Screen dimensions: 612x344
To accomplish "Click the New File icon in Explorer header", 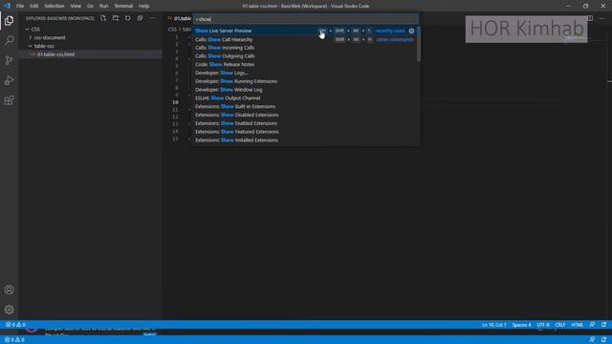I will [103, 18].
